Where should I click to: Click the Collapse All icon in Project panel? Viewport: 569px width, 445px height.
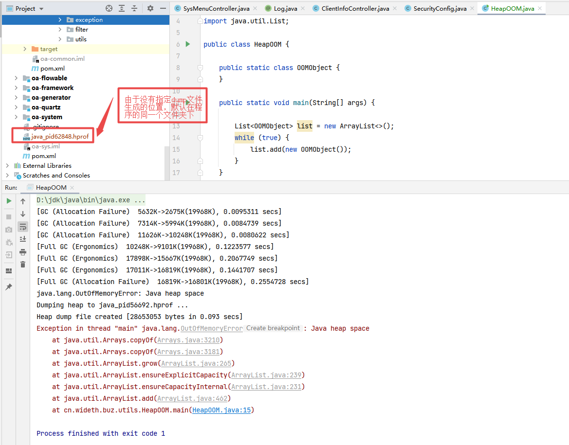coord(134,8)
